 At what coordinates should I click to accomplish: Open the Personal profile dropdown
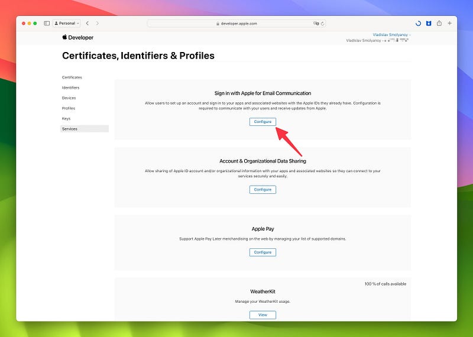tap(66, 23)
